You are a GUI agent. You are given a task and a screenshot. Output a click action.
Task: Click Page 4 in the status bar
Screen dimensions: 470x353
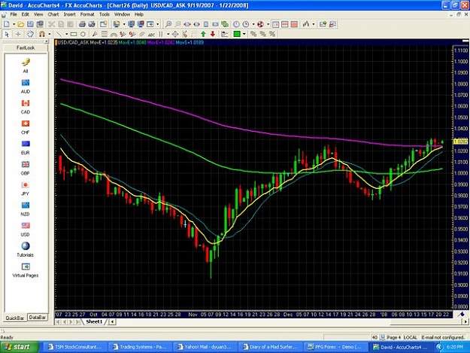pyautogui.click(x=393, y=337)
